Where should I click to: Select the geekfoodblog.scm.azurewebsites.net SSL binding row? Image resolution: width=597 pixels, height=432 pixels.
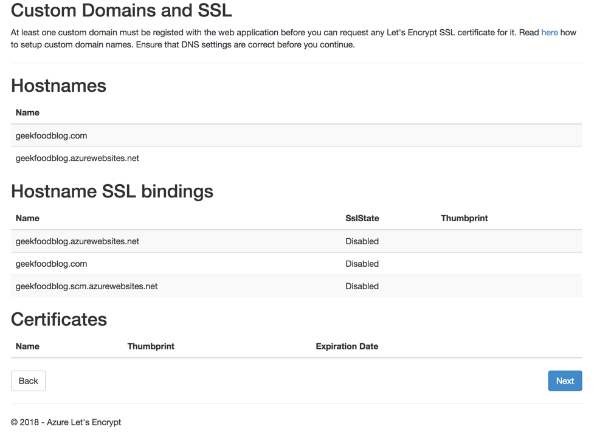pos(87,286)
